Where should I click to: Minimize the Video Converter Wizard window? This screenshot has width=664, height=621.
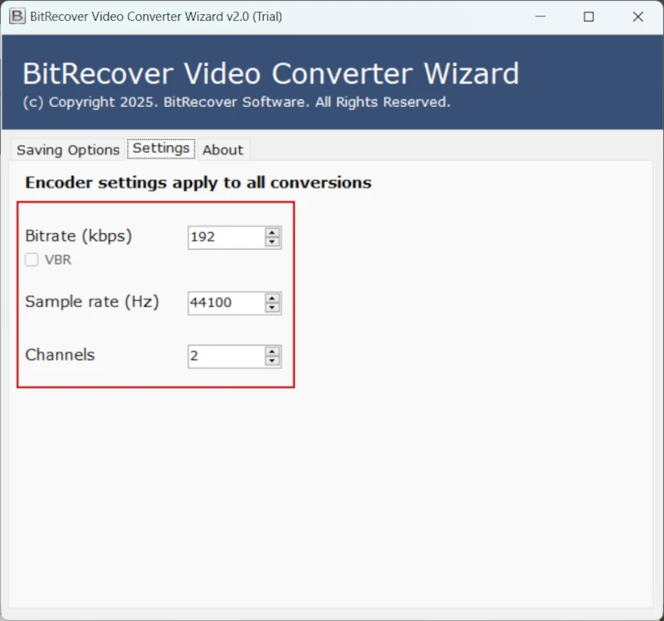(540, 17)
